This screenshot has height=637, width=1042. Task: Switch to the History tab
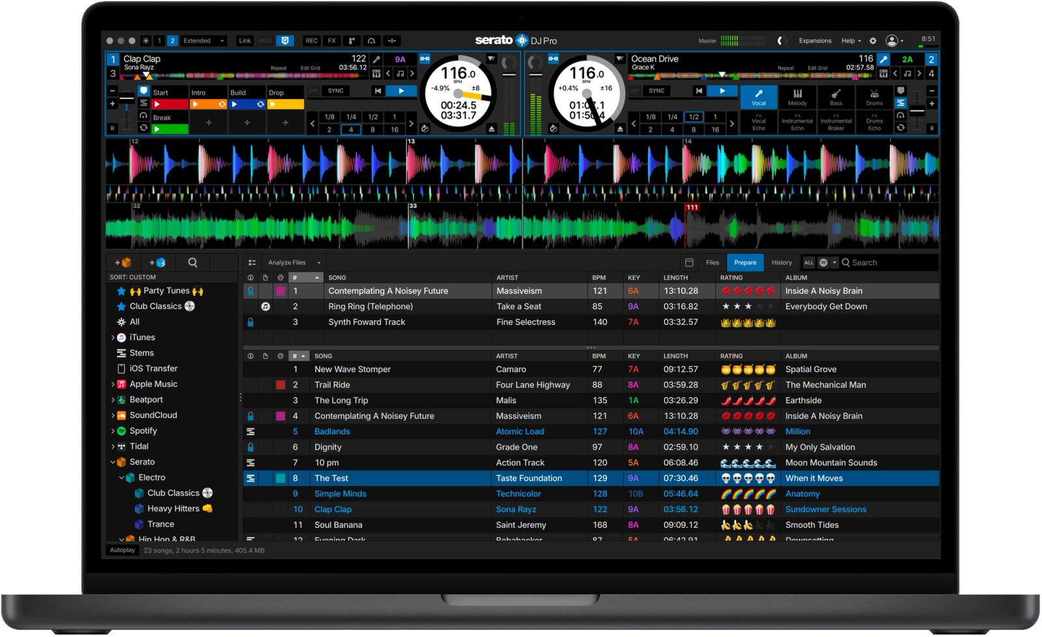(781, 263)
